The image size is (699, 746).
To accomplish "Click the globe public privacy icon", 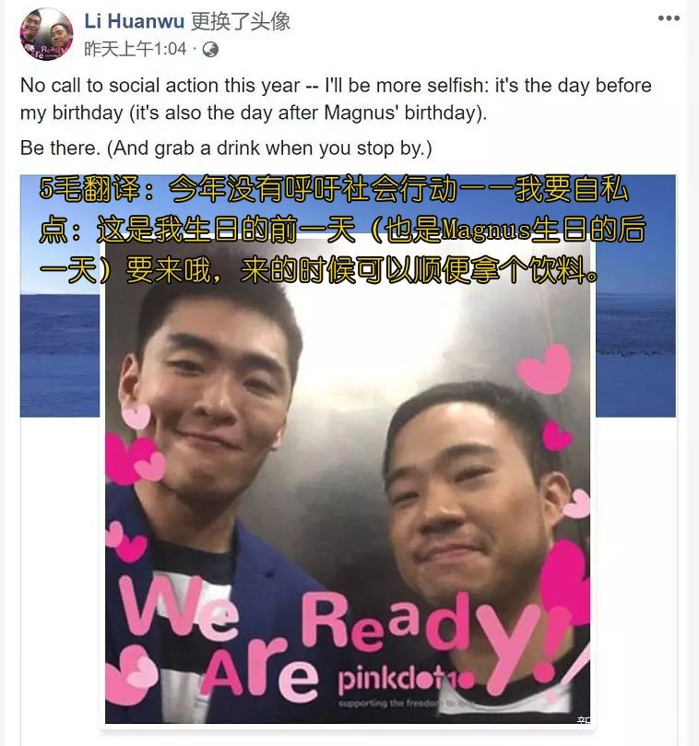I will click(210, 50).
